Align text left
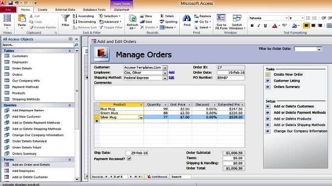The image size is (332, 186). point(307,25)
